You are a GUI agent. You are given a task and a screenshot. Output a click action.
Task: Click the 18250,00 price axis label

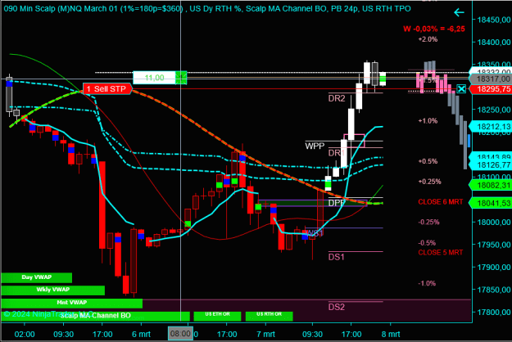[x=494, y=110]
